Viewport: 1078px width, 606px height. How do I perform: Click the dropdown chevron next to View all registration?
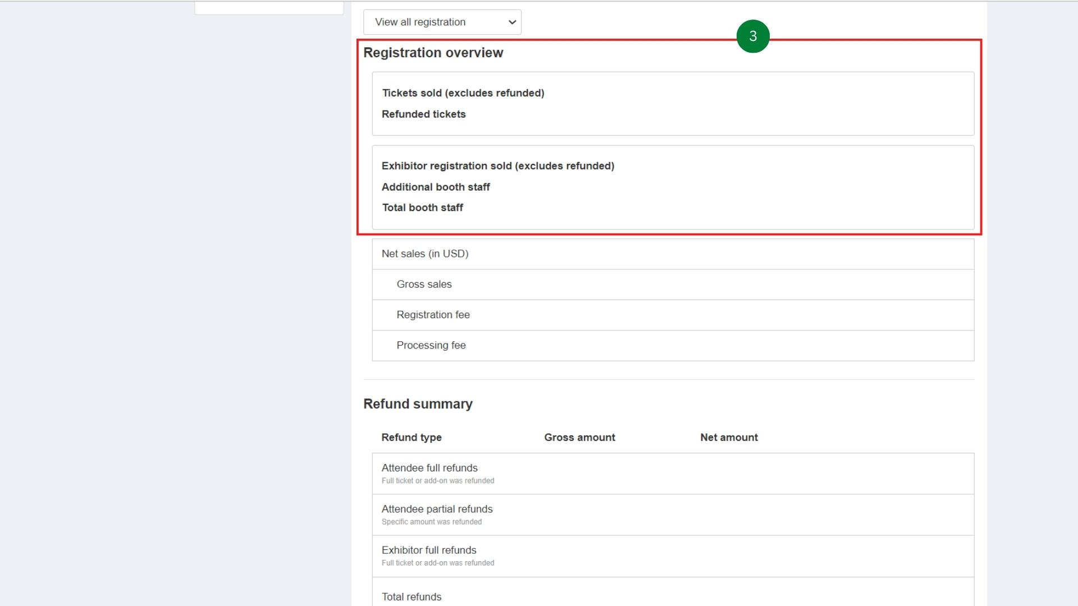511,22
